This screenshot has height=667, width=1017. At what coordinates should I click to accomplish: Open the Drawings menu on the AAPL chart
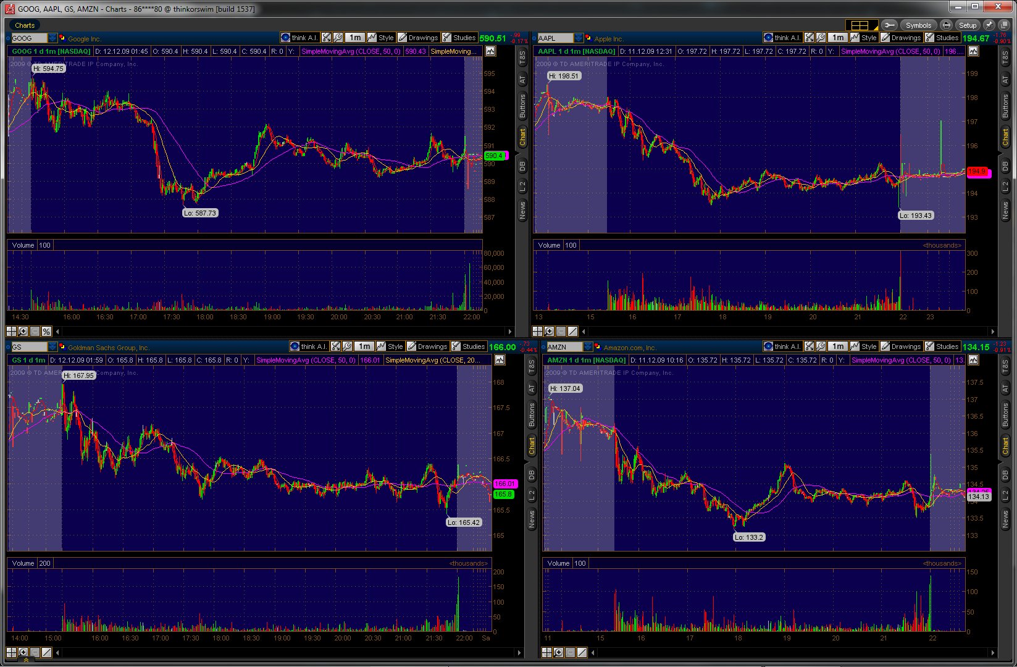pyautogui.click(x=901, y=38)
